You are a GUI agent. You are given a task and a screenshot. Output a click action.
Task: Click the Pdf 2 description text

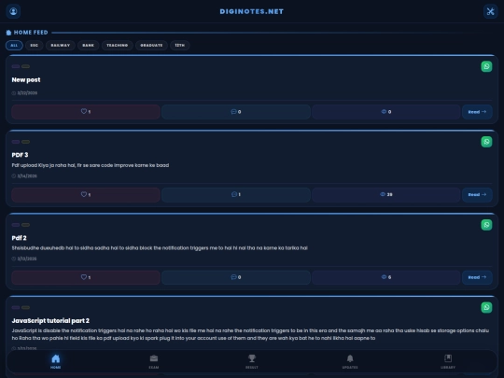(x=160, y=248)
